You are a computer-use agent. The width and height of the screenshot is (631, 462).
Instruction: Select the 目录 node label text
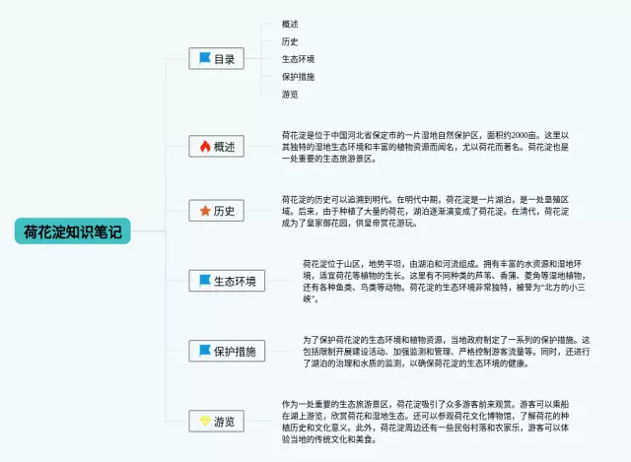coord(224,59)
